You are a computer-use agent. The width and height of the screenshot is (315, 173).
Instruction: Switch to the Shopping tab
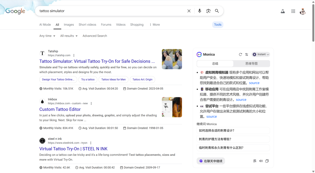137,24
